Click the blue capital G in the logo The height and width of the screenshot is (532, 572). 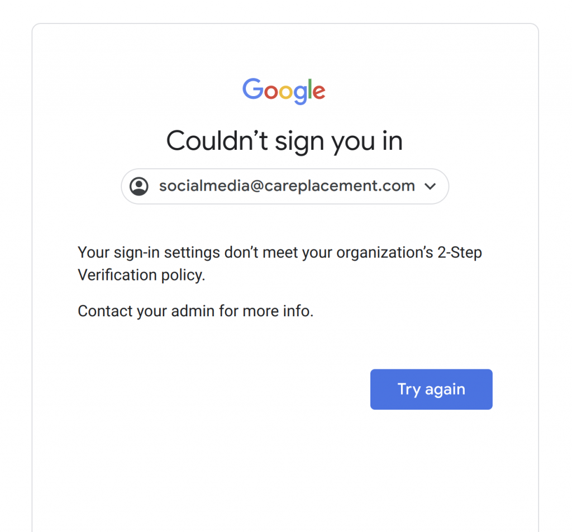click(252, 89)
